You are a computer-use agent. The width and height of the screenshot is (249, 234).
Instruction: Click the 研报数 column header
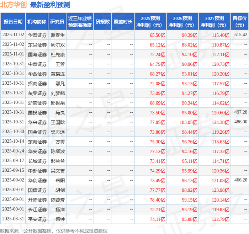click(102, 22)
